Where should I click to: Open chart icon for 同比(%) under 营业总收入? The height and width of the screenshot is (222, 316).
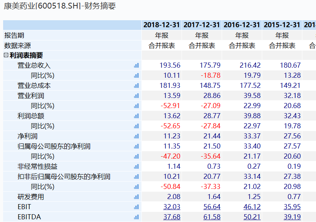pyautogui.click(x=136, y=75)
